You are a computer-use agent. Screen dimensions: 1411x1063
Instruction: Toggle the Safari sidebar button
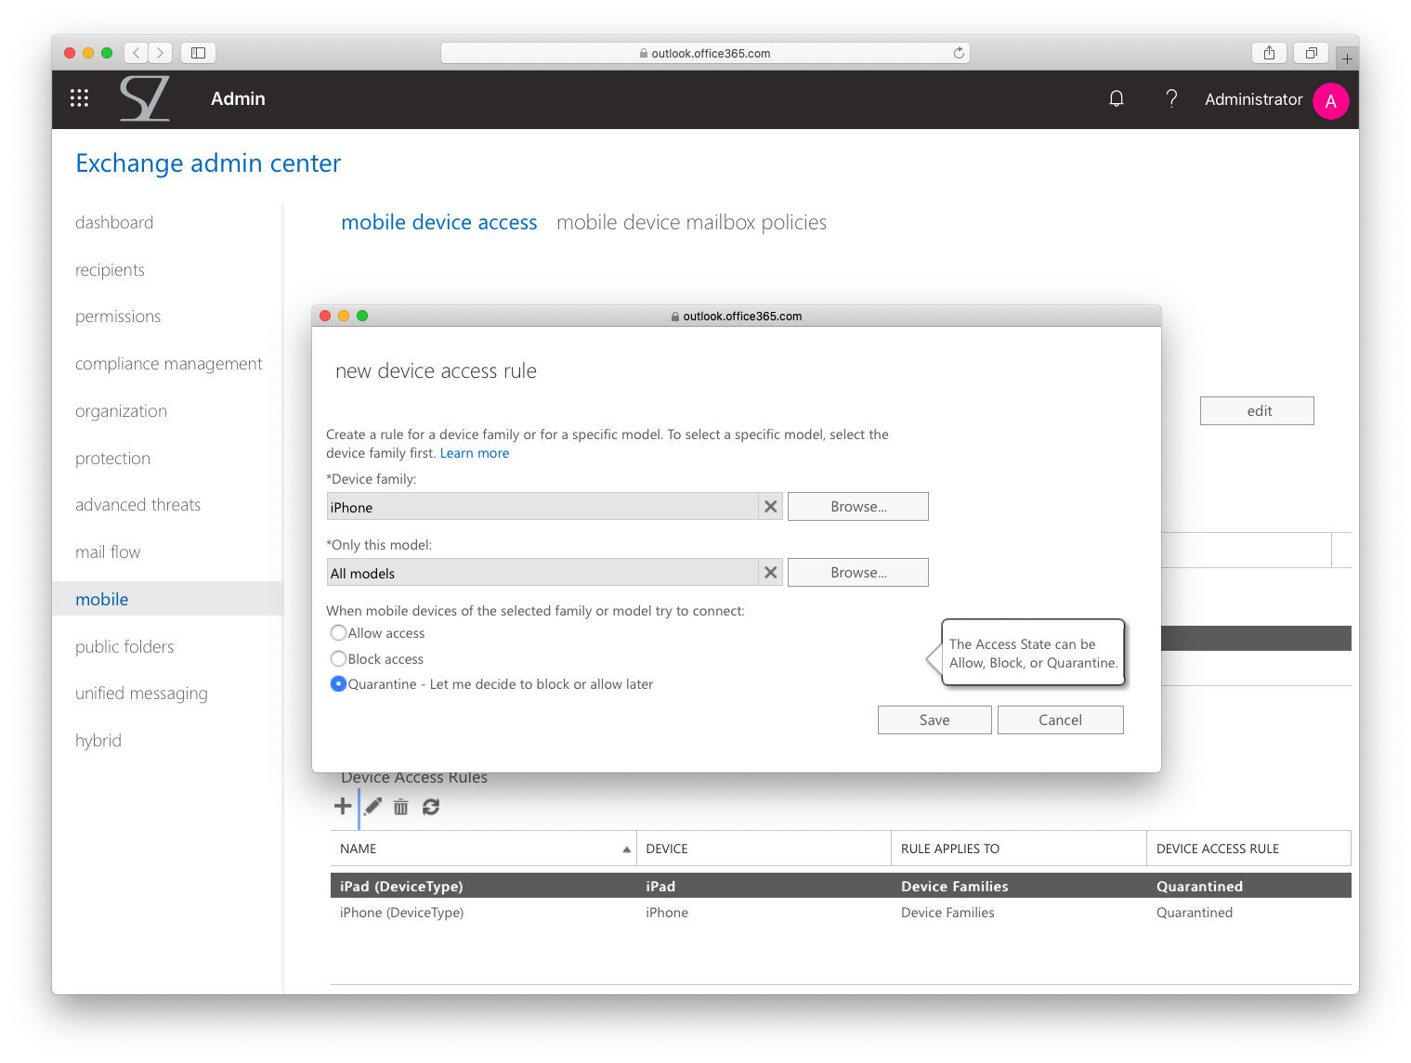pos(198,53)
